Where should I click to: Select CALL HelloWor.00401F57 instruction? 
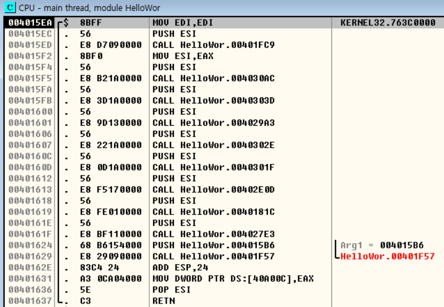point(213,256)
